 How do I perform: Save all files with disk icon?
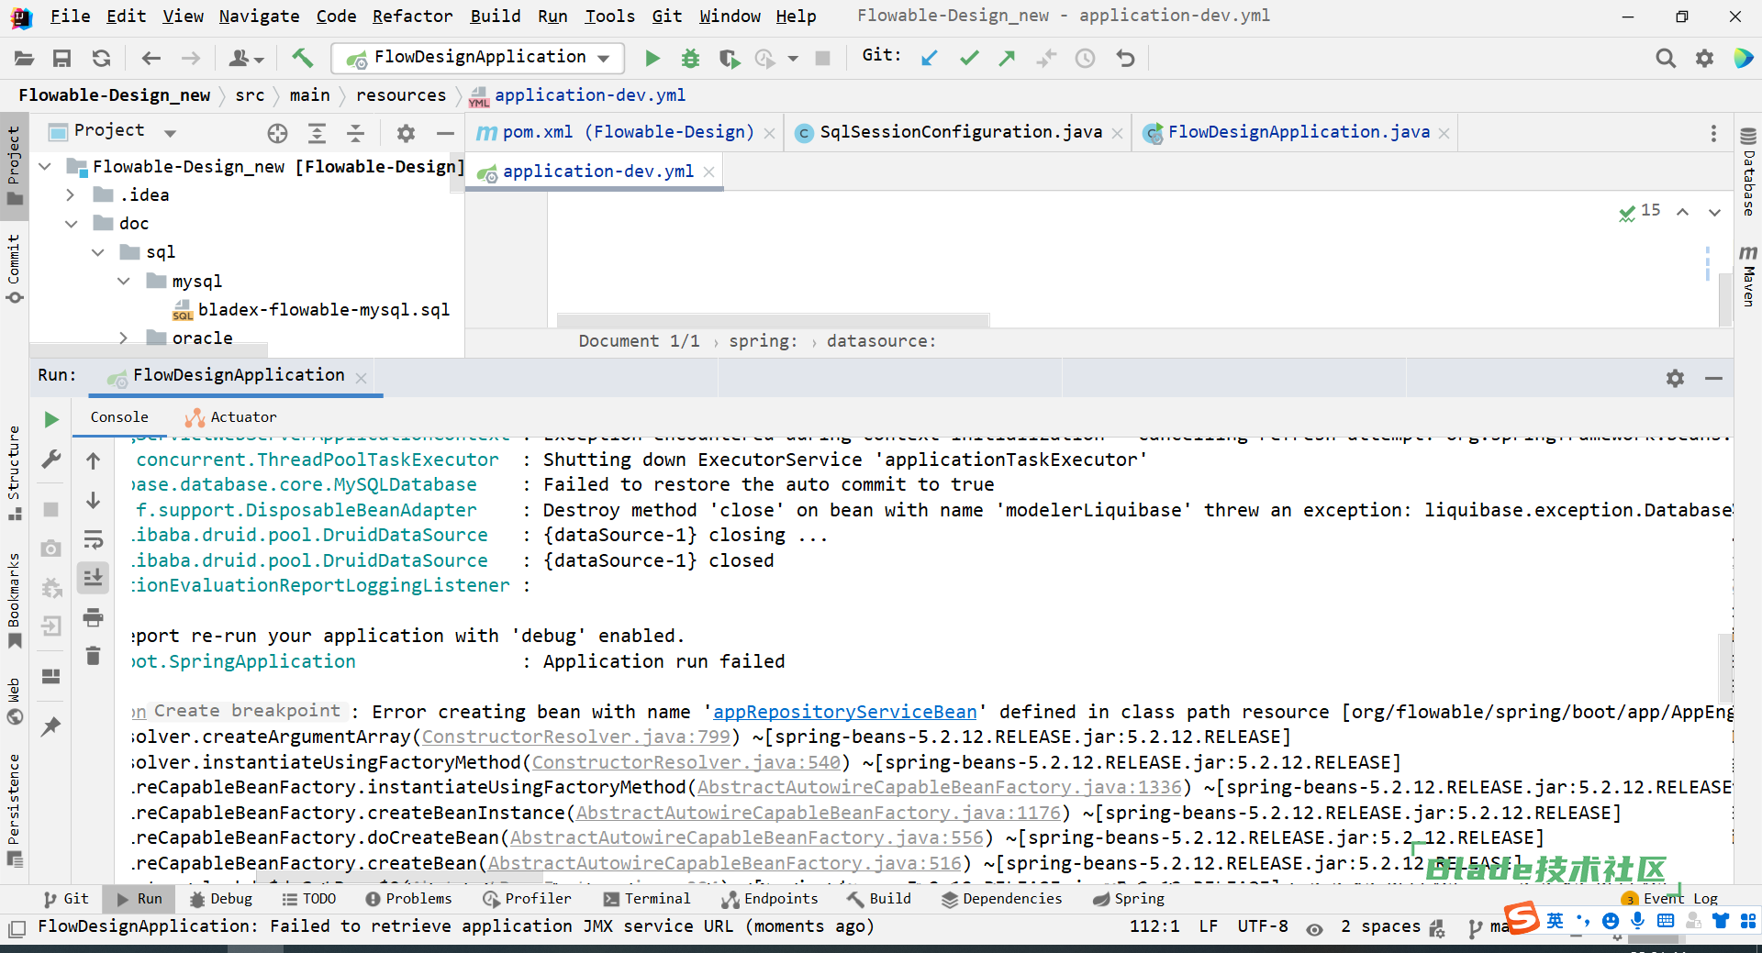click(x=61, y=58)
